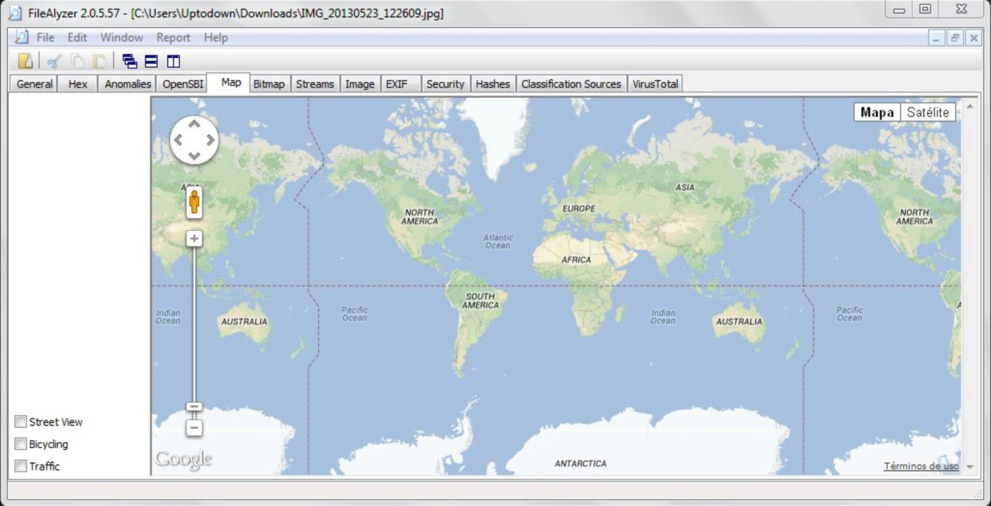
Task: Switch to the Bitmap tab
Action: pyautogui.click(x=269, y=84)
